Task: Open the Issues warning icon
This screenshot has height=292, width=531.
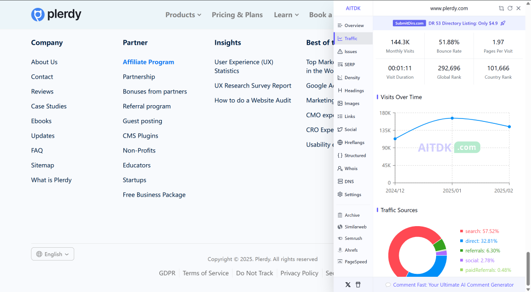Action: point(340,52)
